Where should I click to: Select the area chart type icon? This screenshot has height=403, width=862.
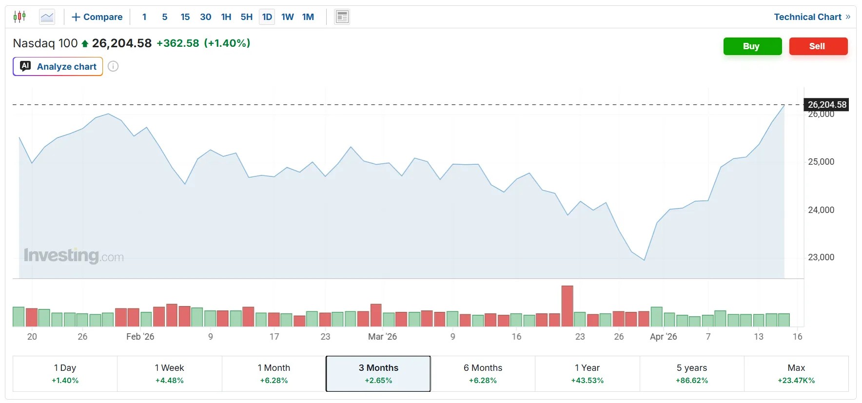pos(47,17)
